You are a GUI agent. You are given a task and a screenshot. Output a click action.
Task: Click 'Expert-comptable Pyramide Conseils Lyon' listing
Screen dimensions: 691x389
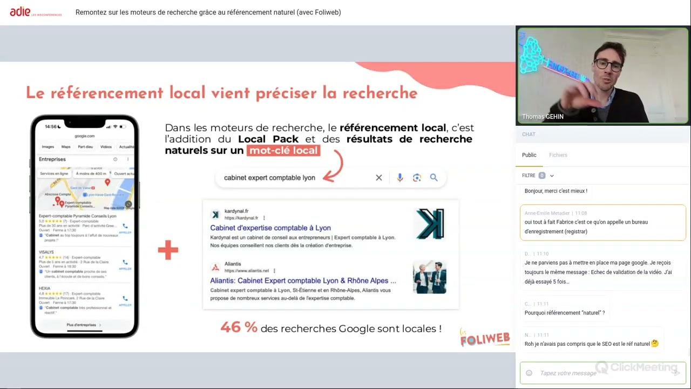[78, 216]
